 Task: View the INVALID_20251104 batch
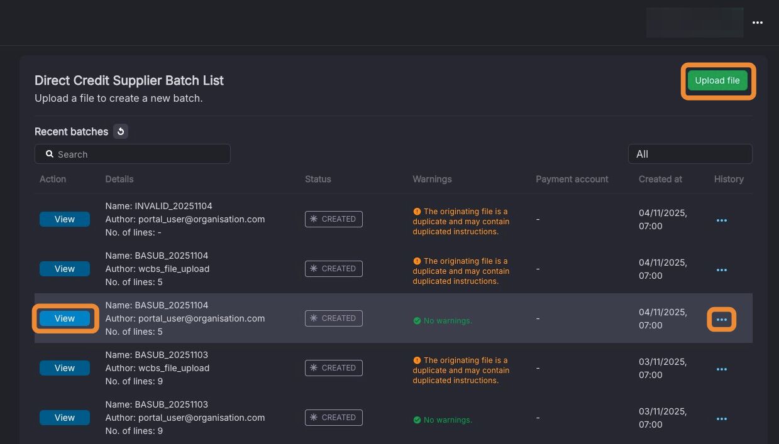65,219
